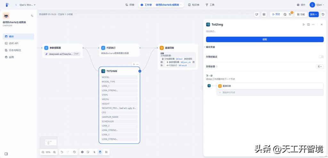
Task: Open the version history clock icon at top right
Action: (x=323, y=14)
